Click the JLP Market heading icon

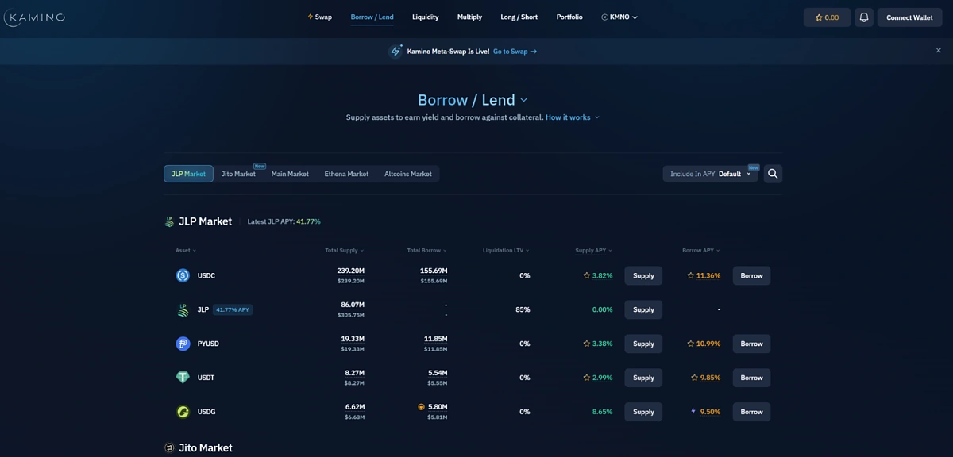[169, 221]
